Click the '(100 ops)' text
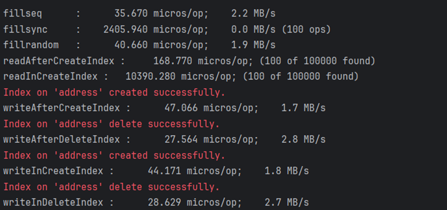 click(x=306, y=29)
